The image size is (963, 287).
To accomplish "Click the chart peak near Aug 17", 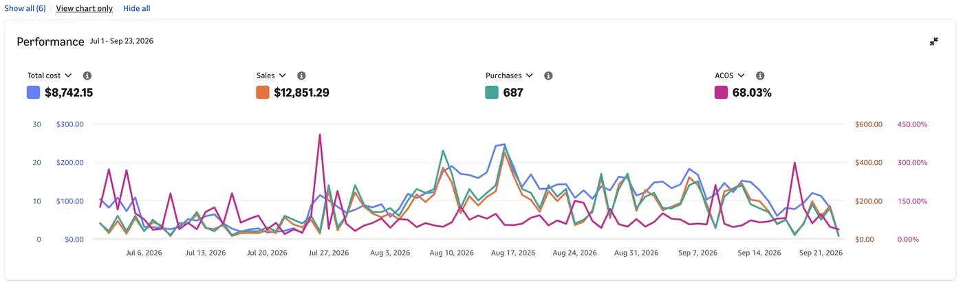I will tap(504, 145).
